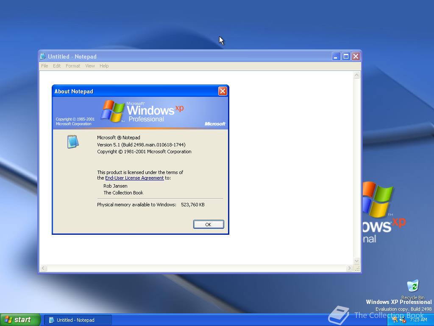Click the Copyright 1981-2001 Microsoft Corporation line
This screenshot has width=434, height=326.
point(144,152)
